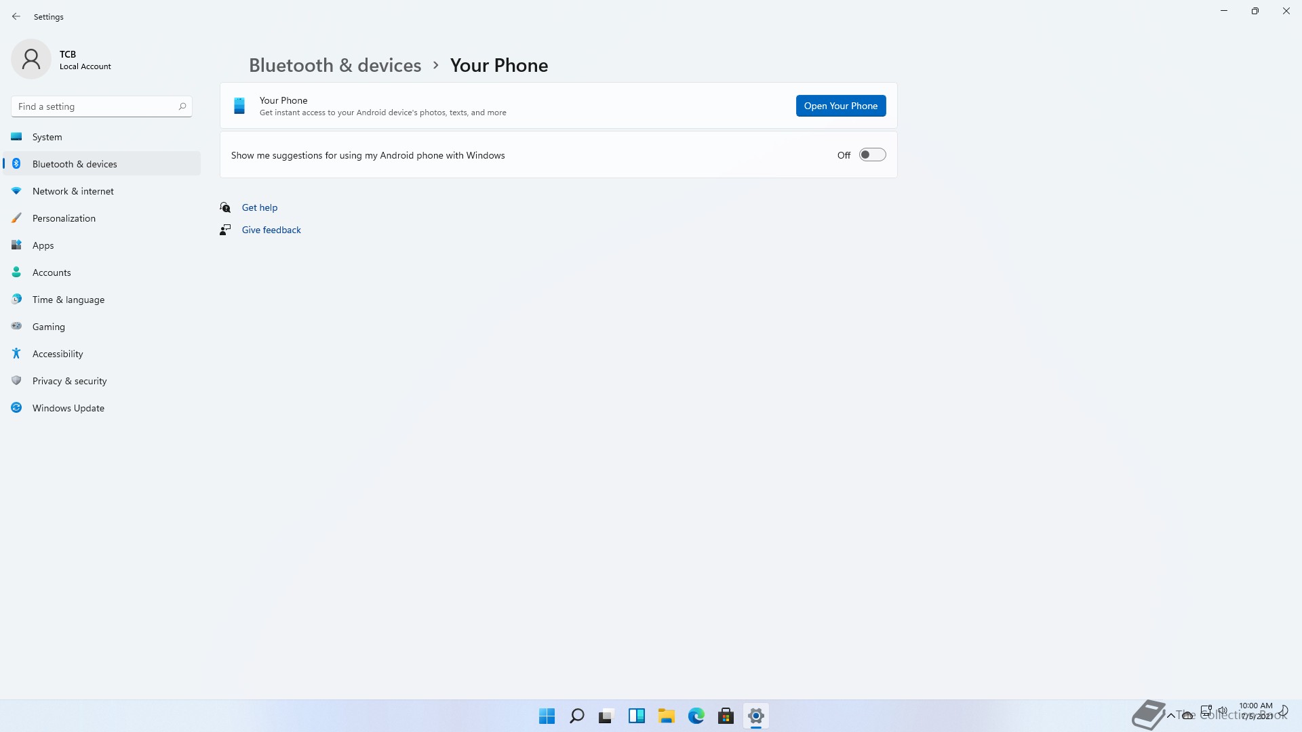The height and width of the screenshot is (732, 1302).
Task: Open Widgets from the taskbar
Action: tap(636, 716)
